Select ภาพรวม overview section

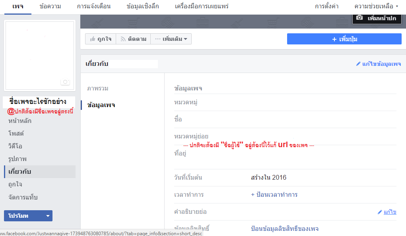(97, 88)
